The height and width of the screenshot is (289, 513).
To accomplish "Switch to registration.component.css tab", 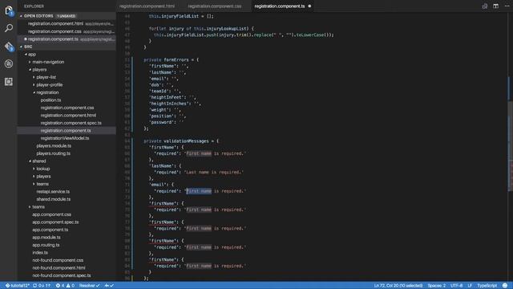I will tap(215, 6).
